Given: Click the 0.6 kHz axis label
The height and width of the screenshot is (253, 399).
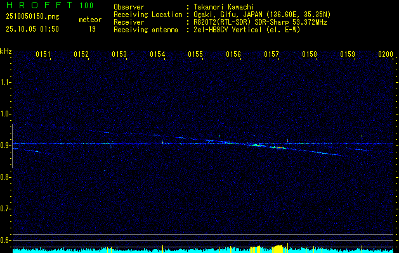Looking at the screenshot, I should [5, 240].
